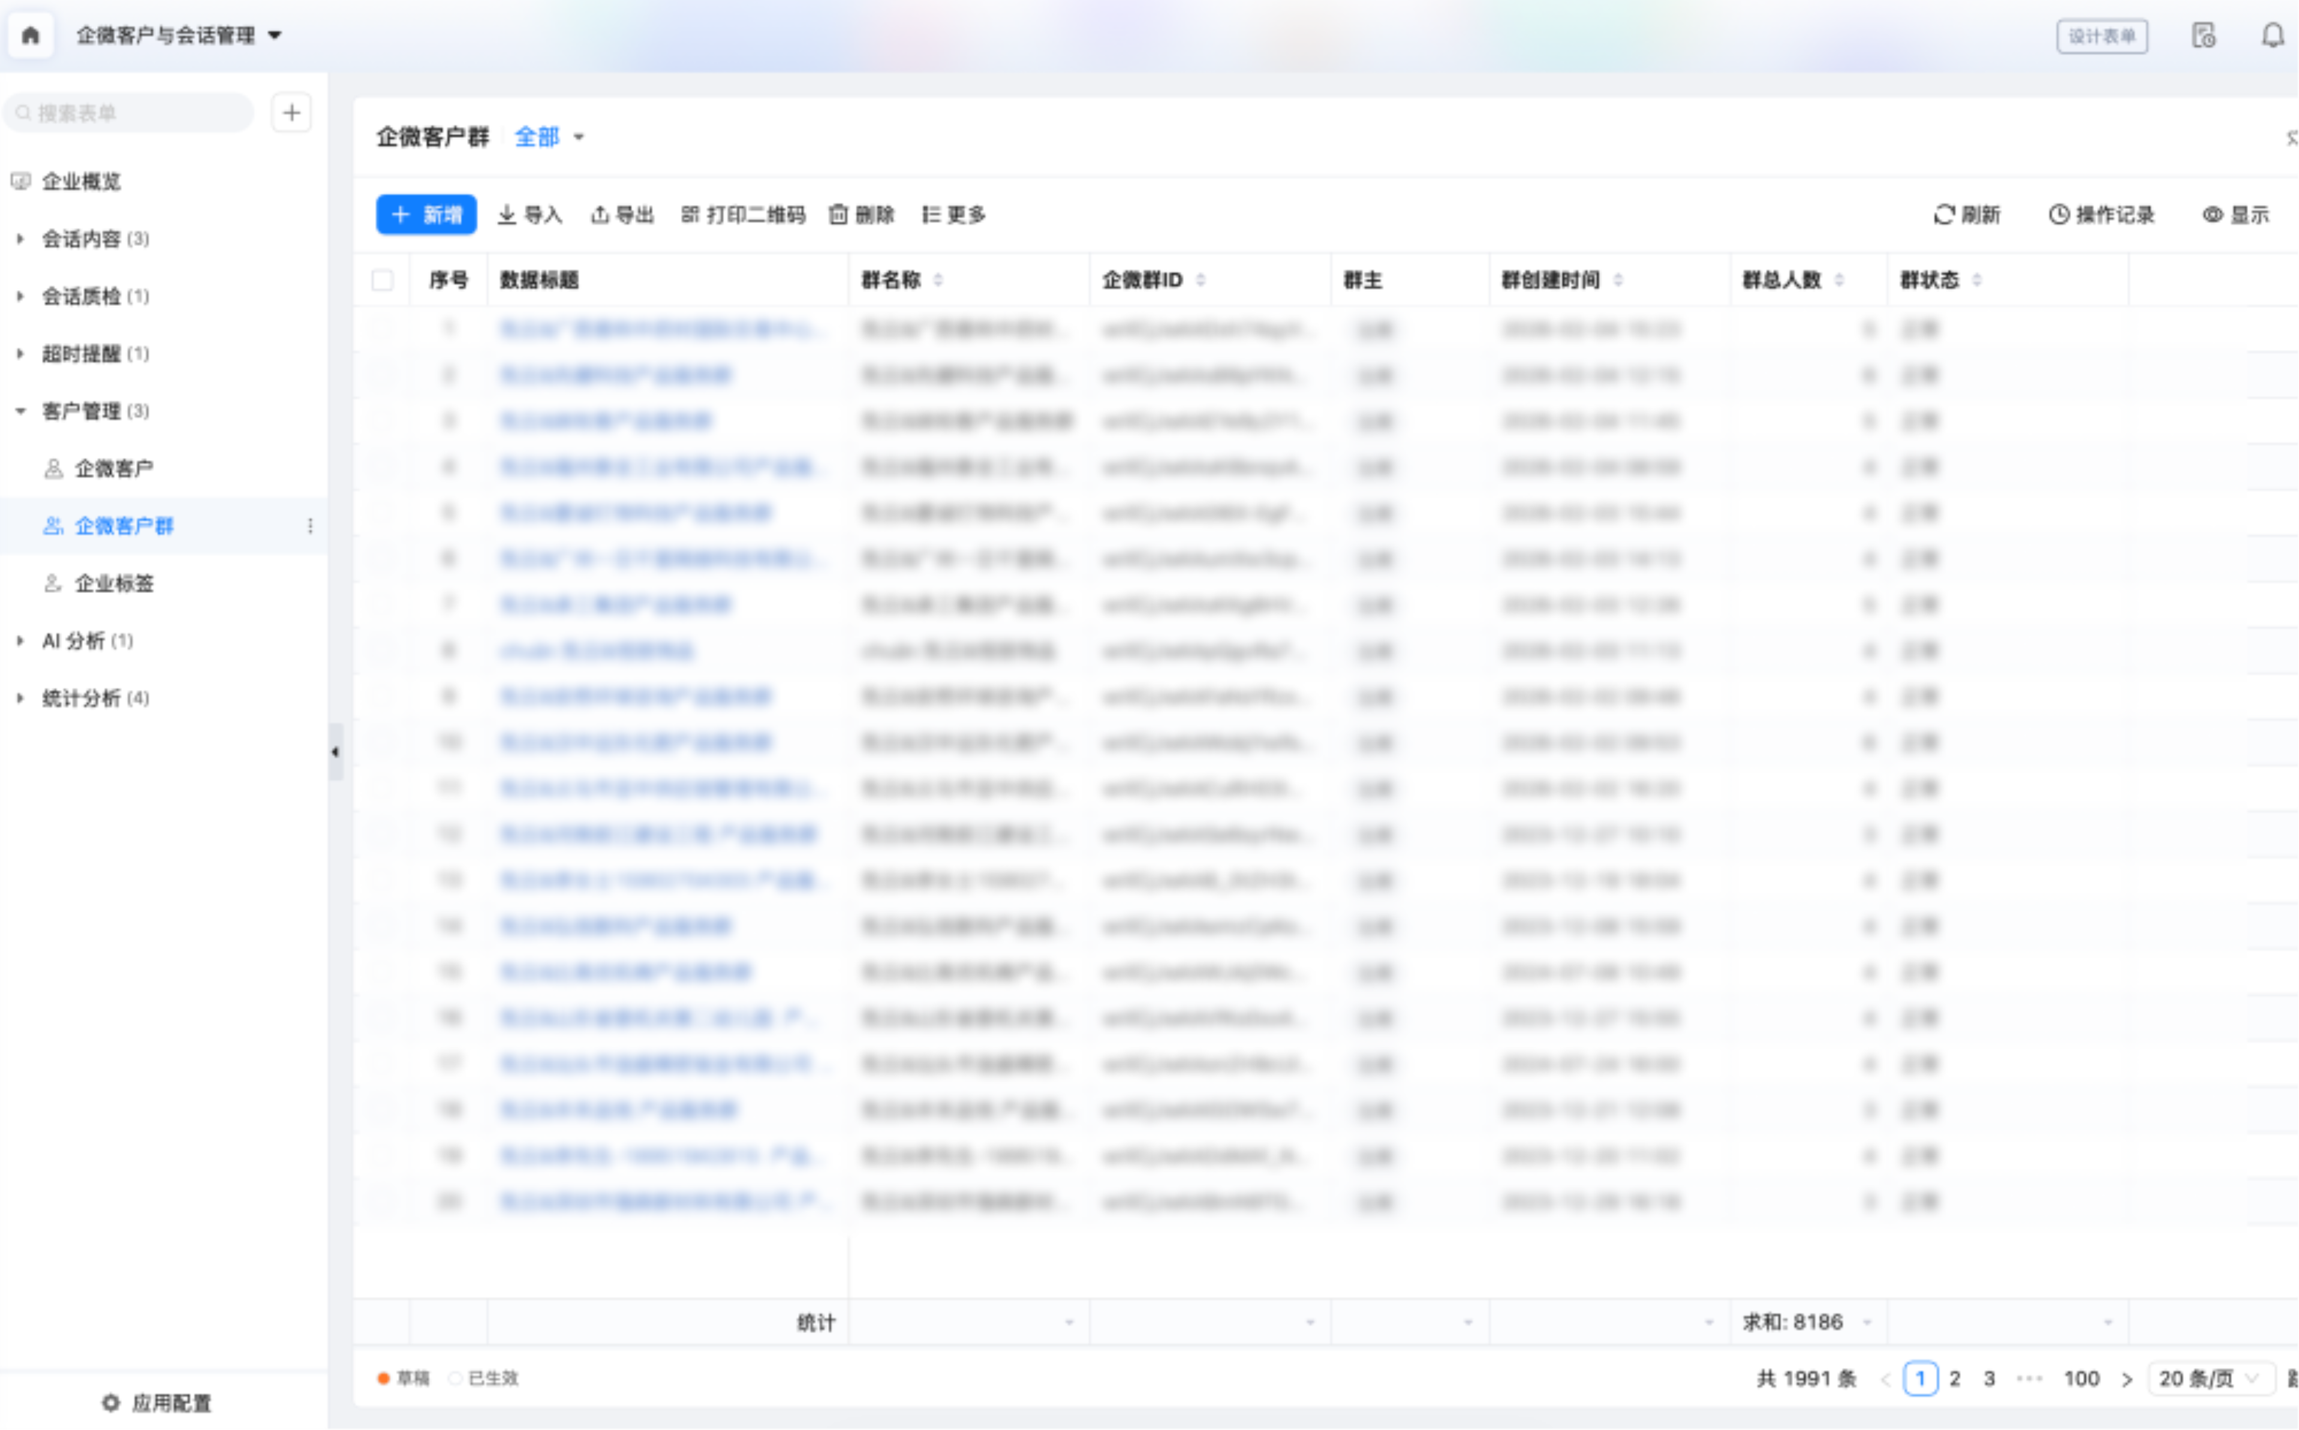Click in the 搜索表单 search field
This screenshot has height=1430, width=2299.
(x=133, y=113)
